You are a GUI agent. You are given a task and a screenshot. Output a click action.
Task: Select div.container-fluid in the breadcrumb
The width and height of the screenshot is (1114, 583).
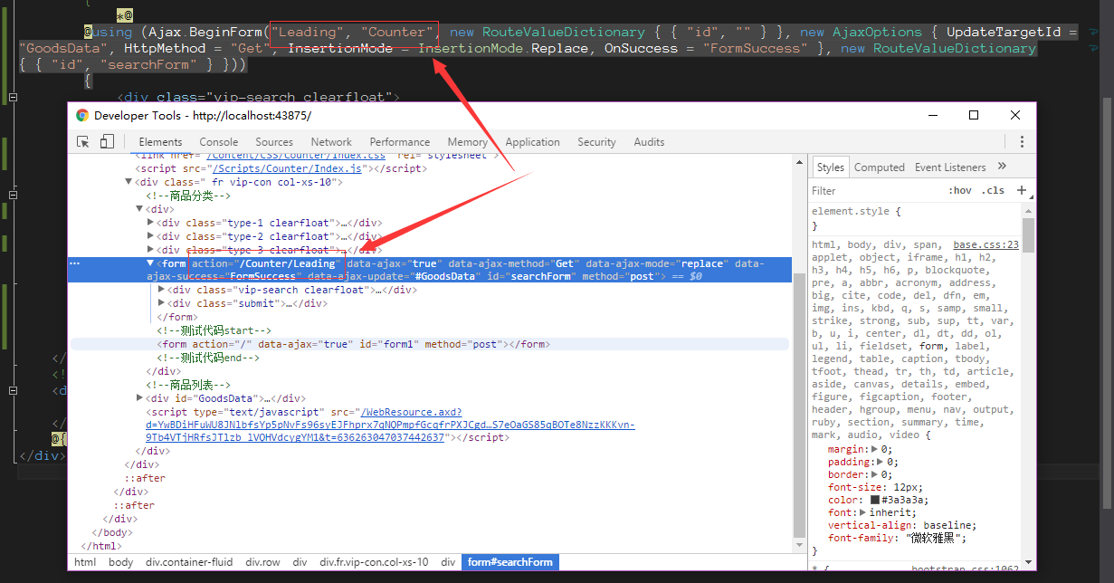point(189,562)
